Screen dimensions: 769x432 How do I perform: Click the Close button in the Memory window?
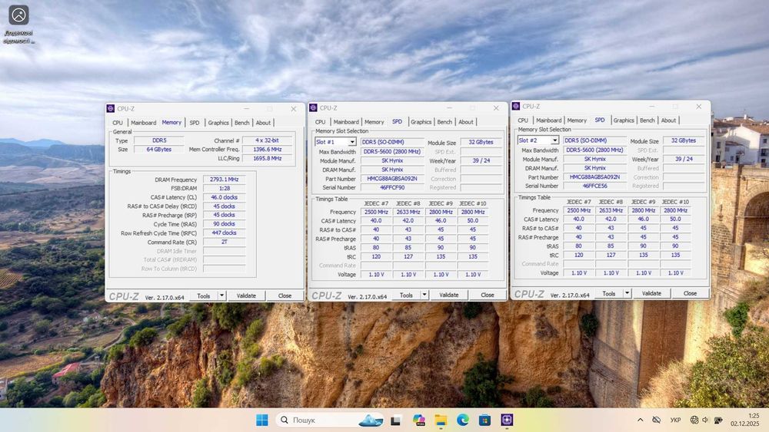click(x=285, y=295)
